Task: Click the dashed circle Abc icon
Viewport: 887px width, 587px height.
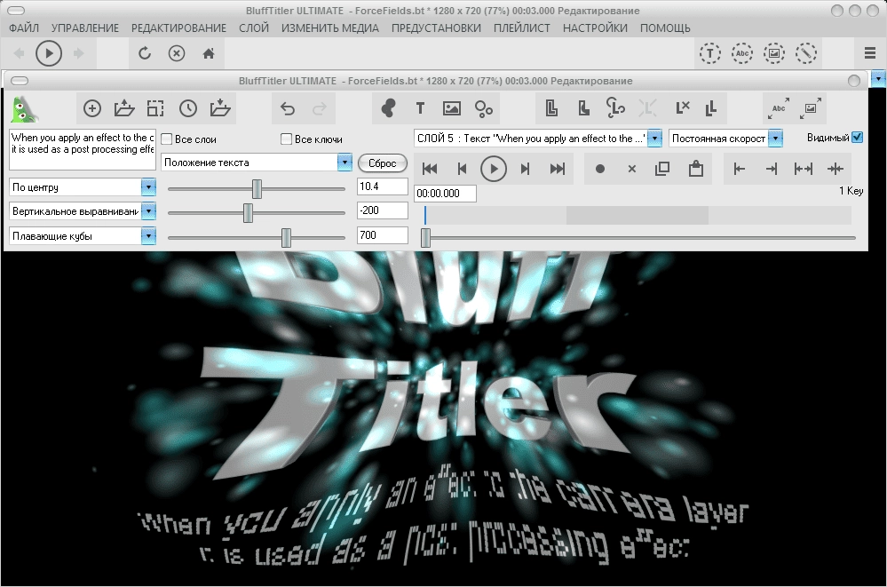Action: point(742,53)
